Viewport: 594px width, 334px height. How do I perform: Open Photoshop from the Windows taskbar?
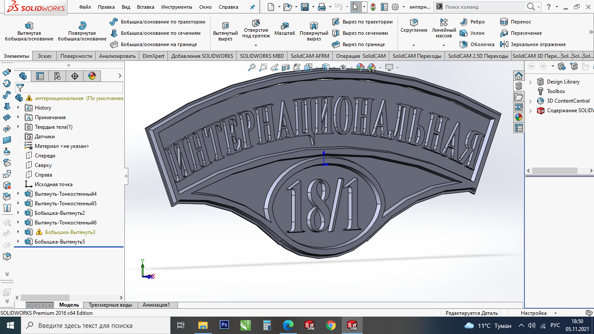[225, 325]
